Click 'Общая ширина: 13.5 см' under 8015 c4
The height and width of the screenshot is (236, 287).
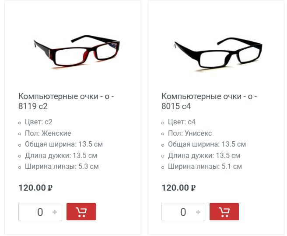pos(207,144)
